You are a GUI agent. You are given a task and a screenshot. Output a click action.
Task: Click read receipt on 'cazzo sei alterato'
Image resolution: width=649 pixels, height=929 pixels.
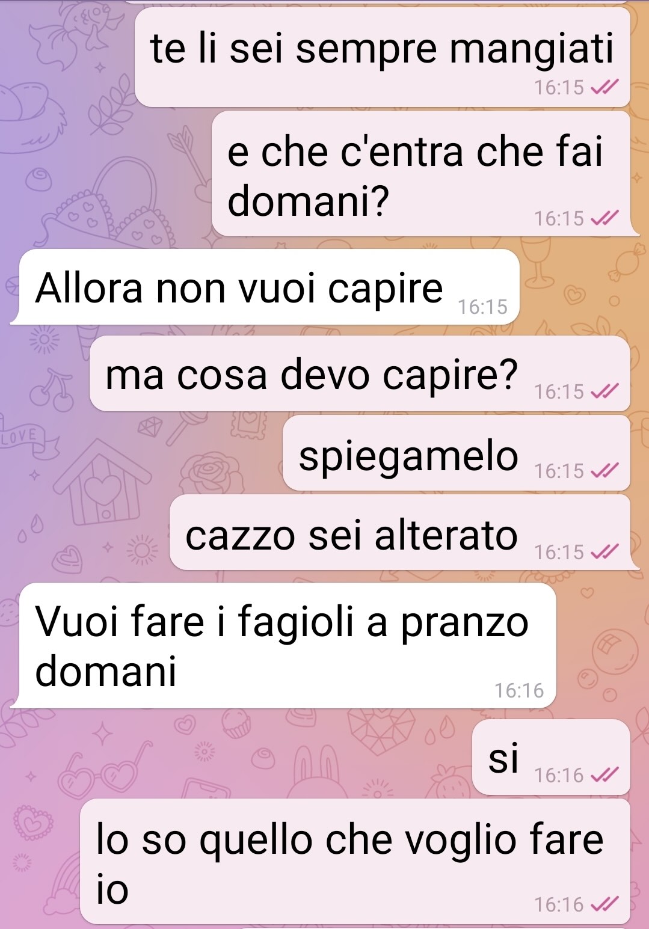tap(604, 551)
